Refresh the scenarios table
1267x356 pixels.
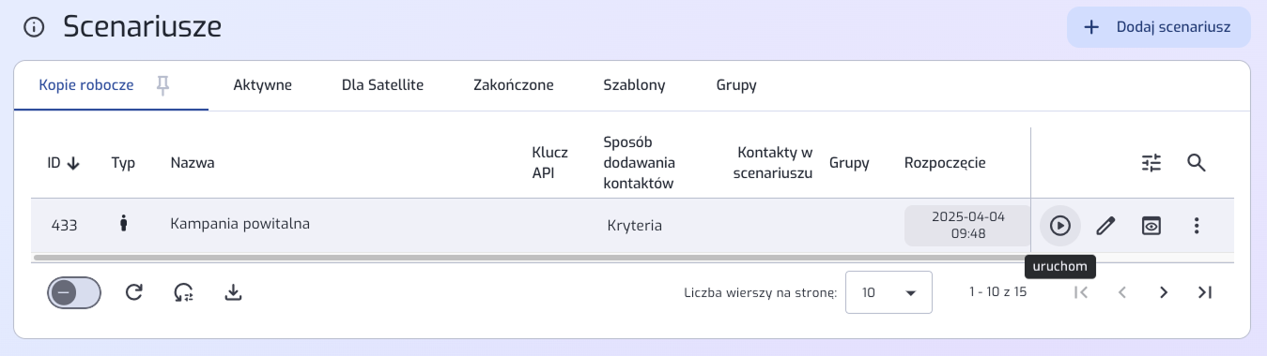tap(134, 292)
